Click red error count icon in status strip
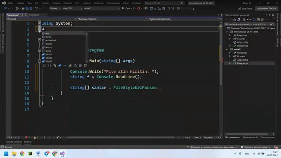 coord(26,137)
